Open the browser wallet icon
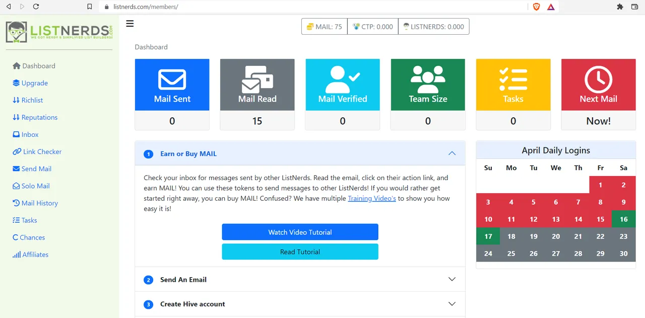Image resolution: width=645 pixels, height=318 pixels. tap(635, 7)
